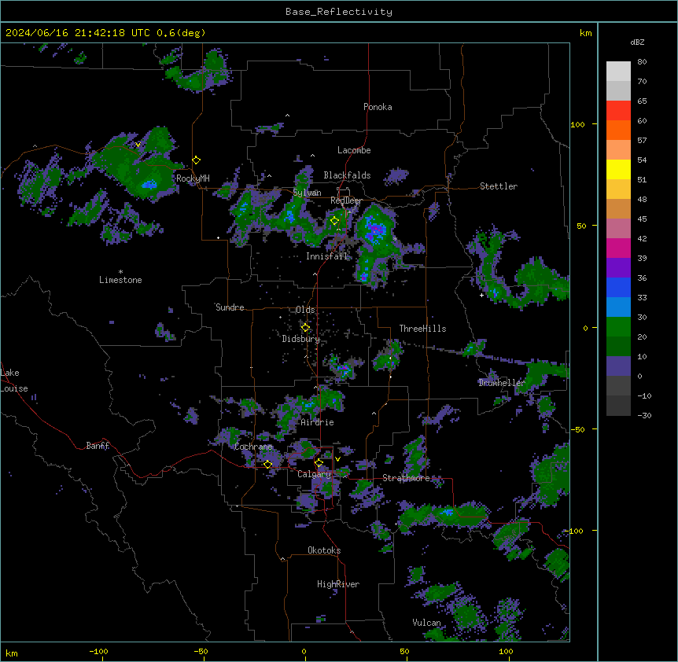Click the yellow diamond marker below RedDeer label
Viewport: 678px width, 662px height.
coord(335,221)
